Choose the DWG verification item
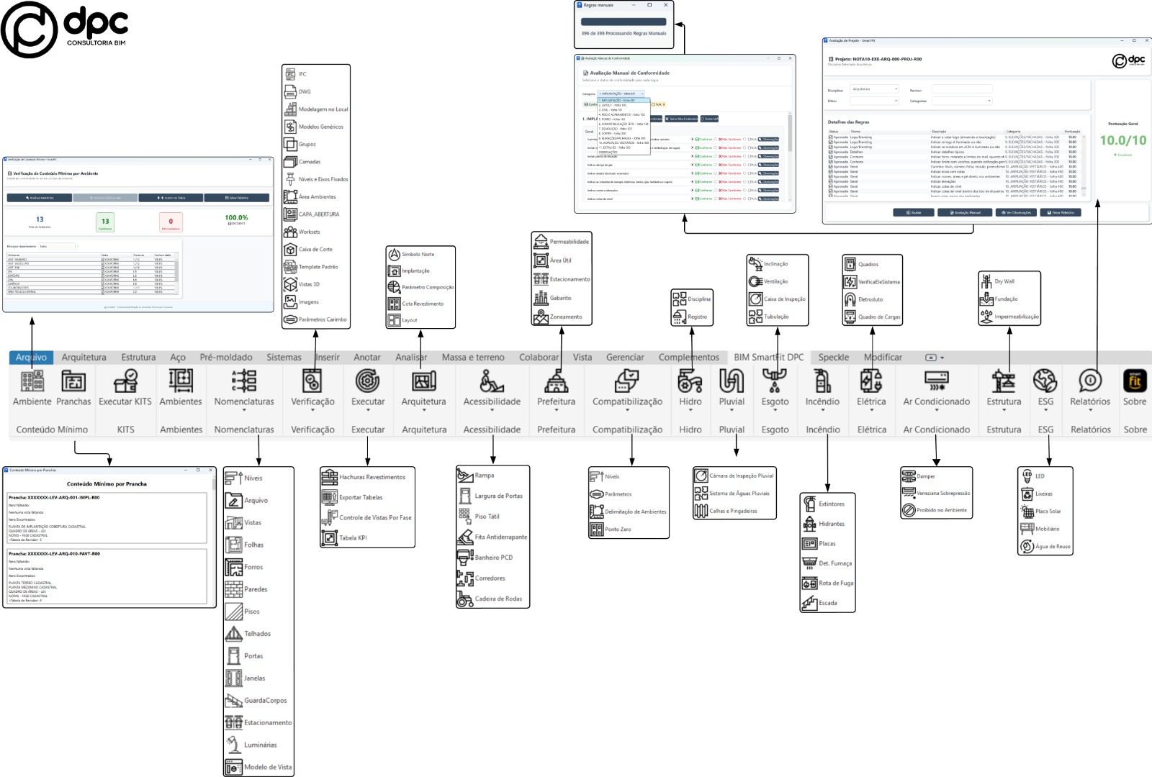 tap(298, 91)
